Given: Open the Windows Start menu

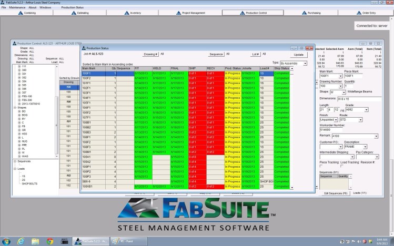Looking at the screenshot, I should coord(6,241).
